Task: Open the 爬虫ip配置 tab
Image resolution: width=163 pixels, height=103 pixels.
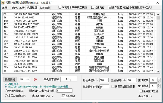Action: (18, 8)
